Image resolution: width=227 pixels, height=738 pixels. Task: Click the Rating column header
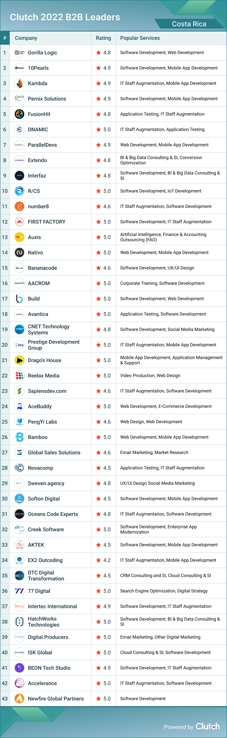click(103, 38)
